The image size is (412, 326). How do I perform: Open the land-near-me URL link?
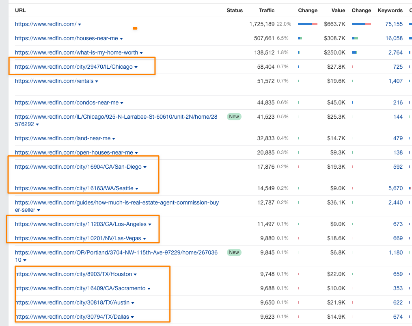tap(63, 138)
